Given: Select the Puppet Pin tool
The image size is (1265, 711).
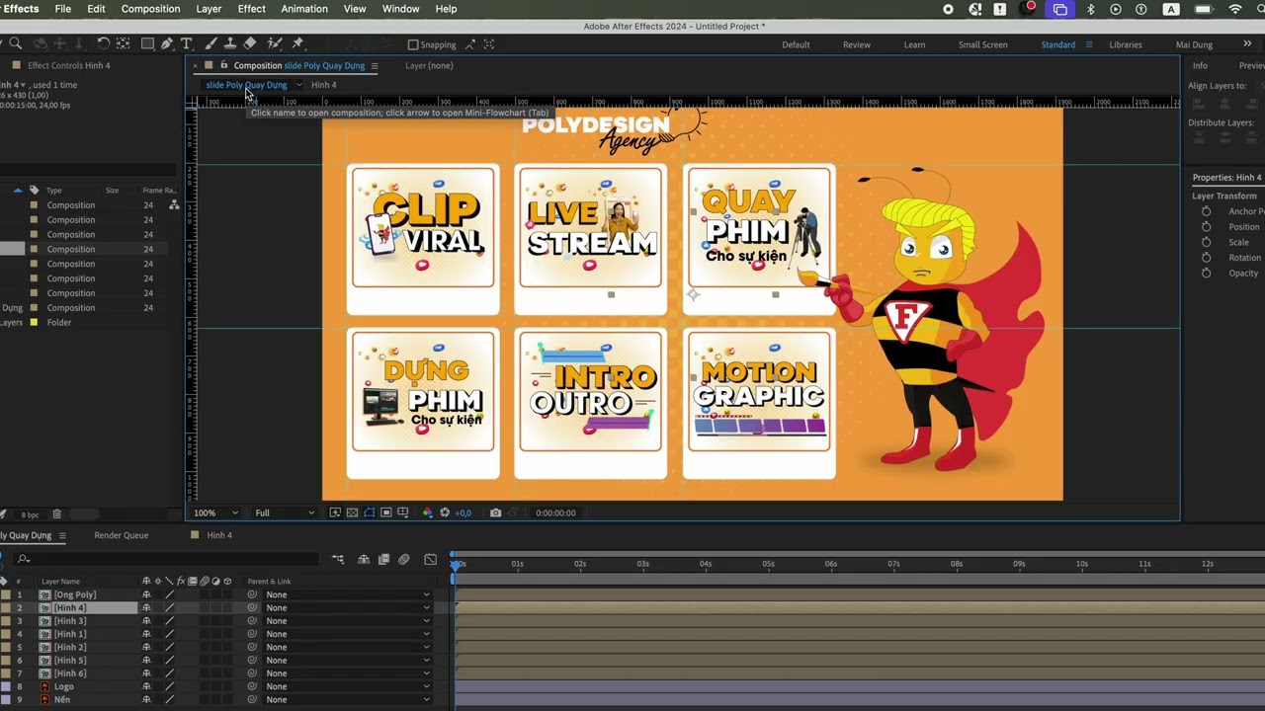Looking at the screenshot, I should [297, 43].
